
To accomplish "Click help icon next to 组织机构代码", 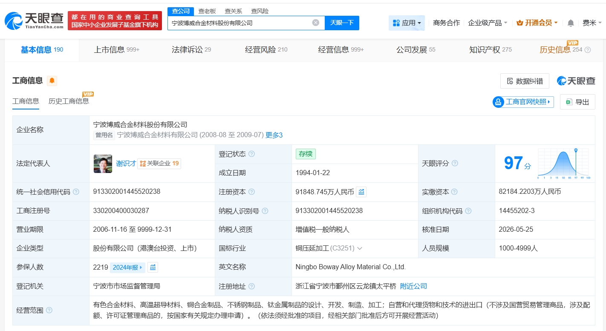I will pyautogui.click(x=468, y=211).
